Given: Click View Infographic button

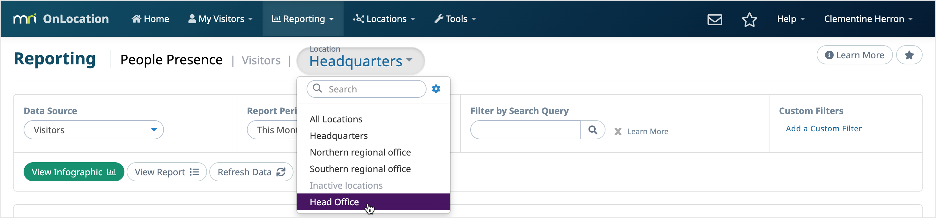Looking at the screenshot, I should pyautogui.click(x=74, y=172).
